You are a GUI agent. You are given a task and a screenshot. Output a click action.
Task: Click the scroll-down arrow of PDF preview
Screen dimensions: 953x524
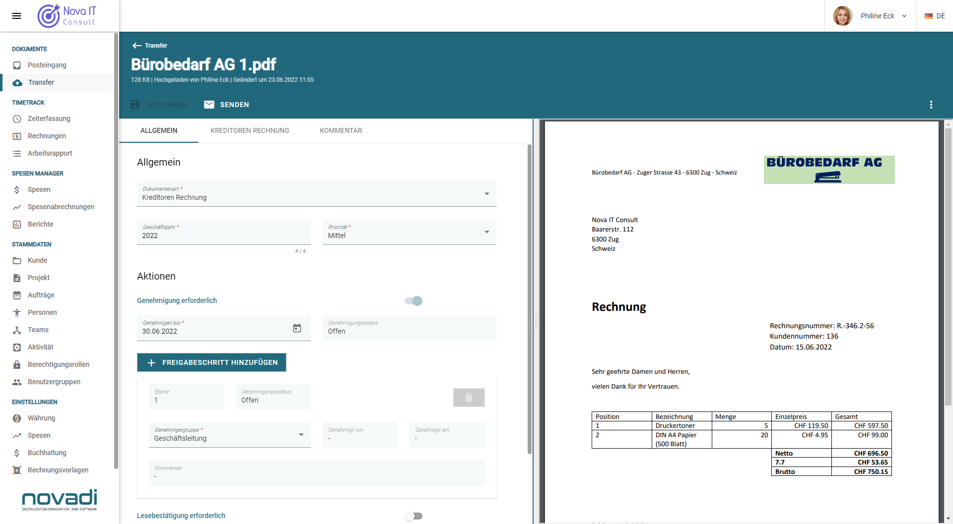pos(948,519)
